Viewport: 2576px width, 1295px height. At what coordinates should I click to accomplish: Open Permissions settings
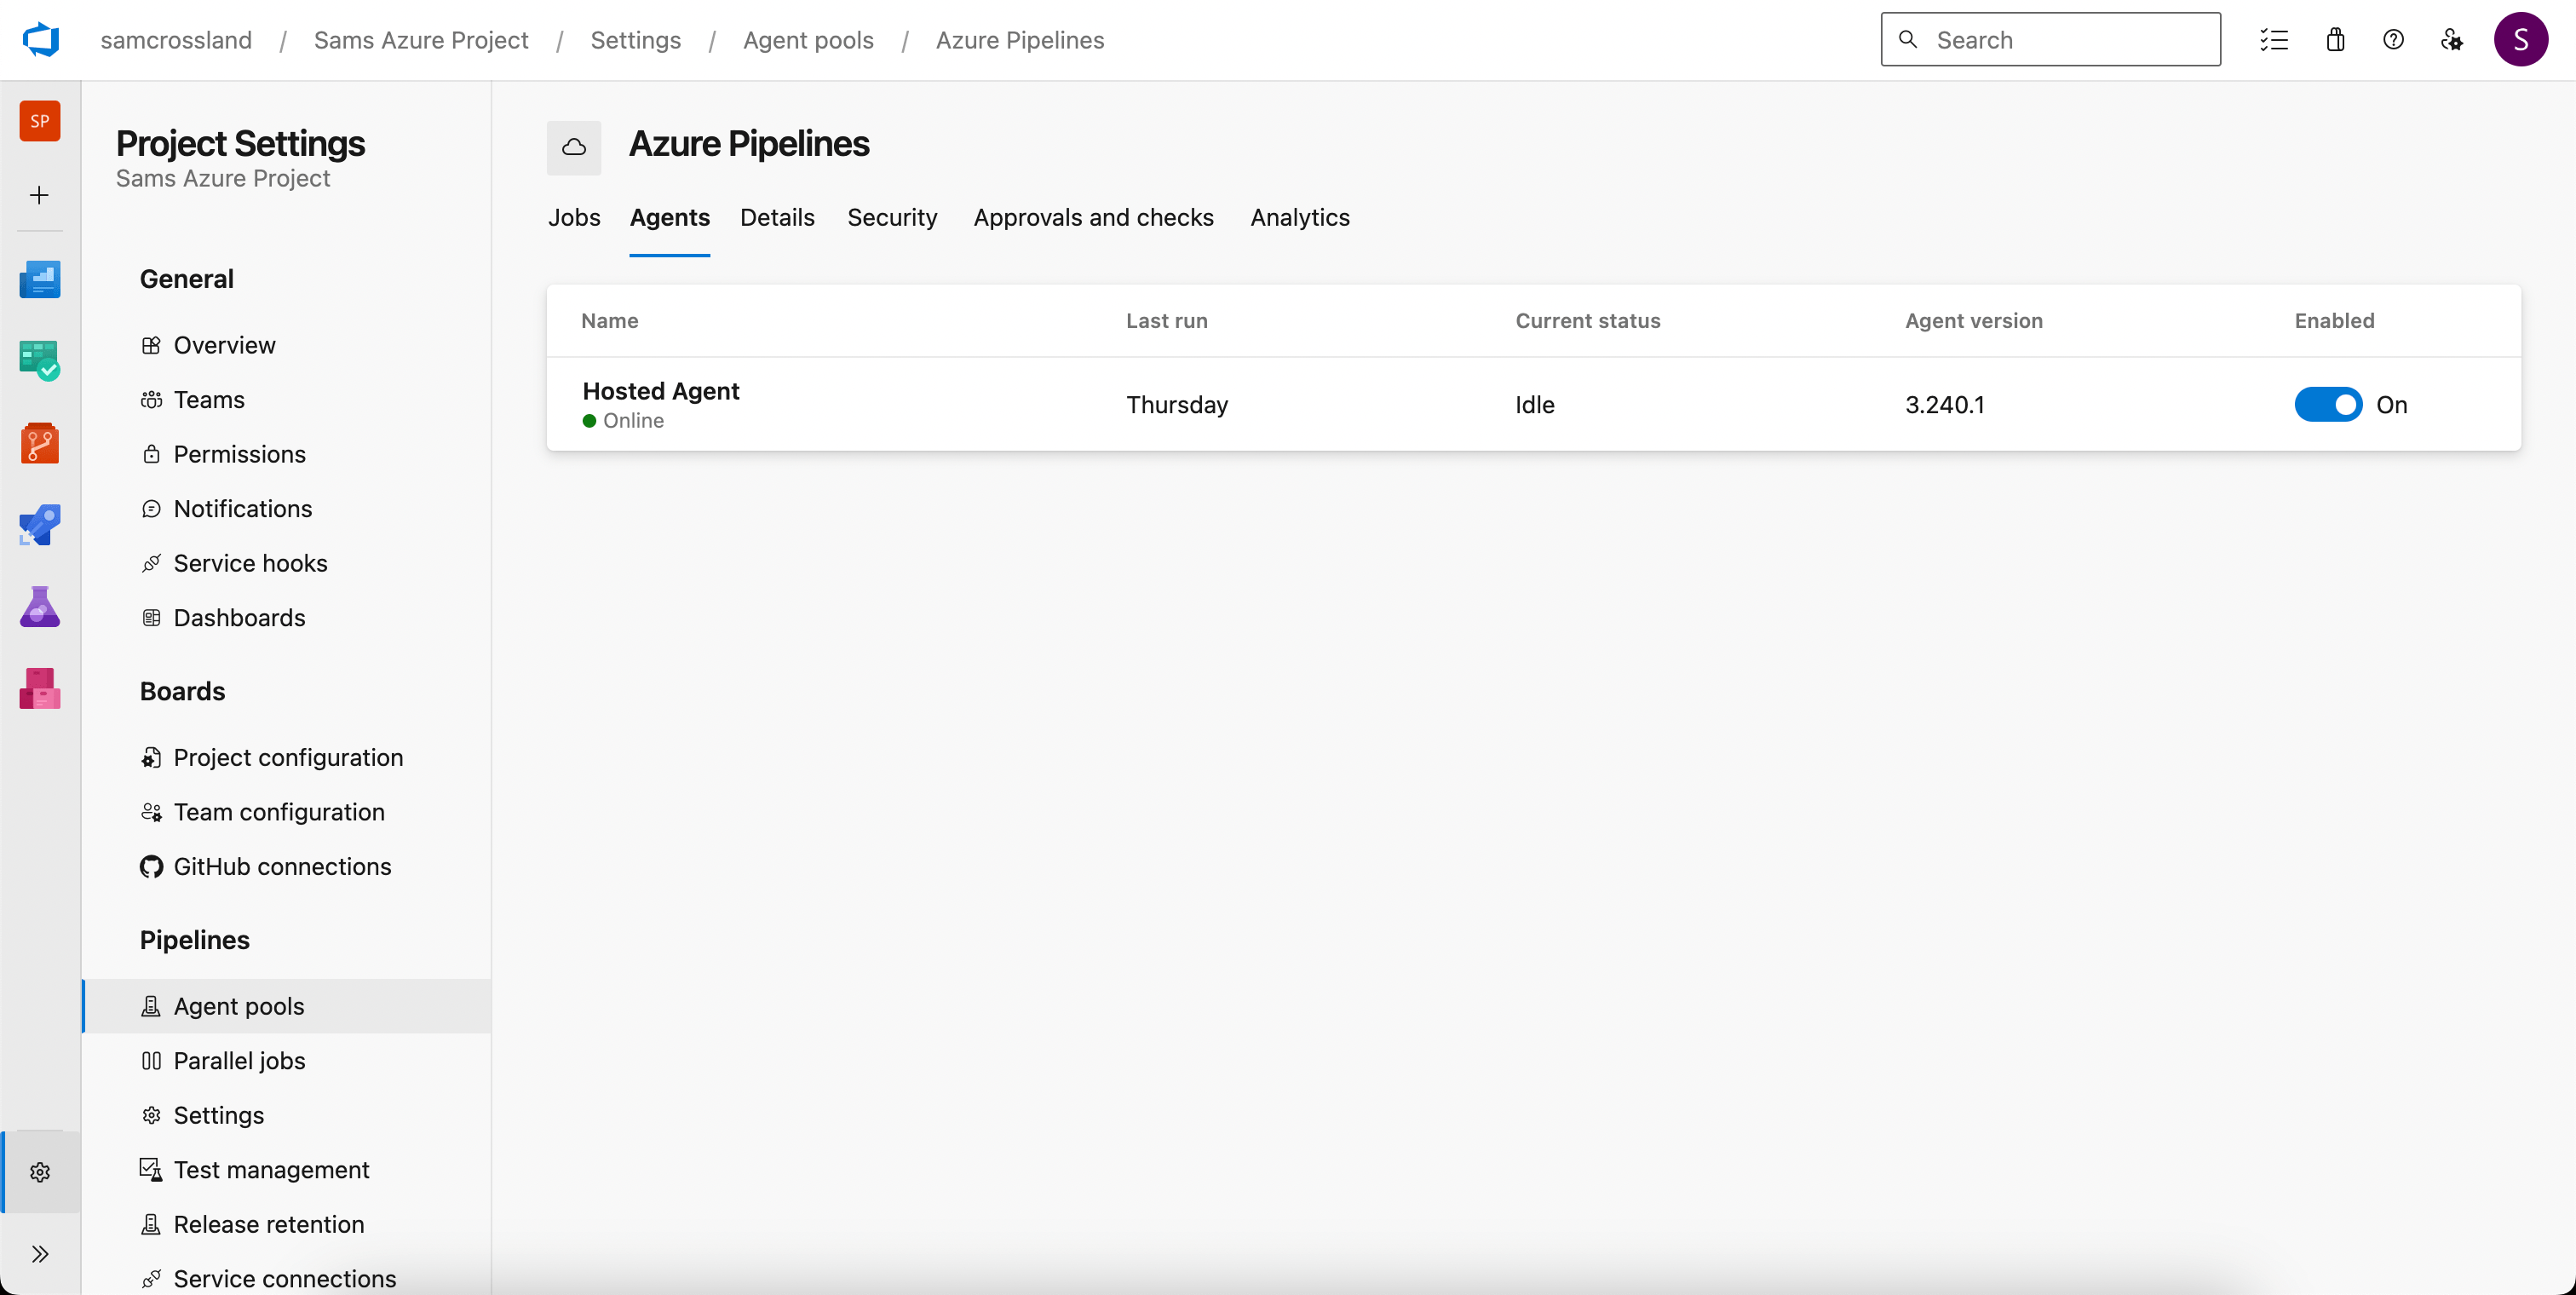tap(240, 454)
